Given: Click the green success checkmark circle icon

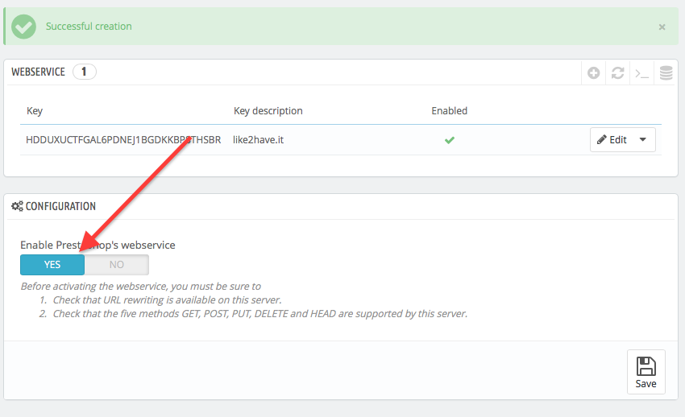Looking at the screenshot, I should (x=24, y=27).
